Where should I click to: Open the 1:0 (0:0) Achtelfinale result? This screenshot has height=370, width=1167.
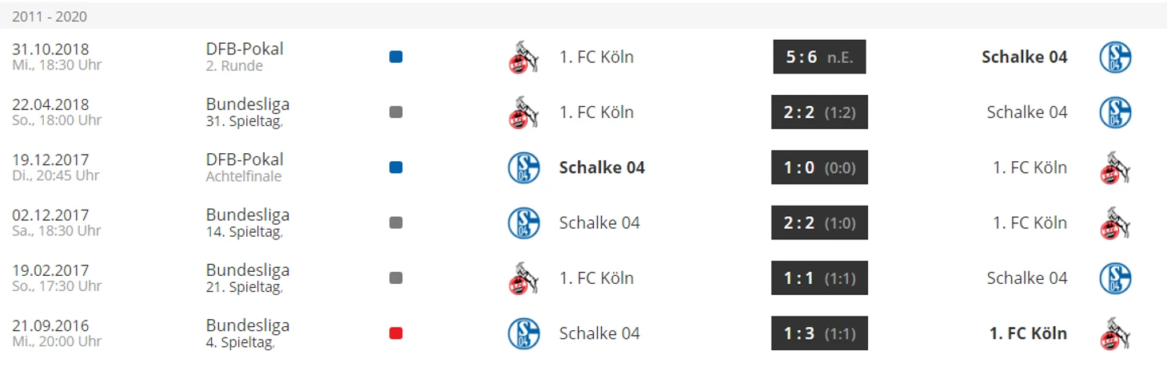pos(819,167)
